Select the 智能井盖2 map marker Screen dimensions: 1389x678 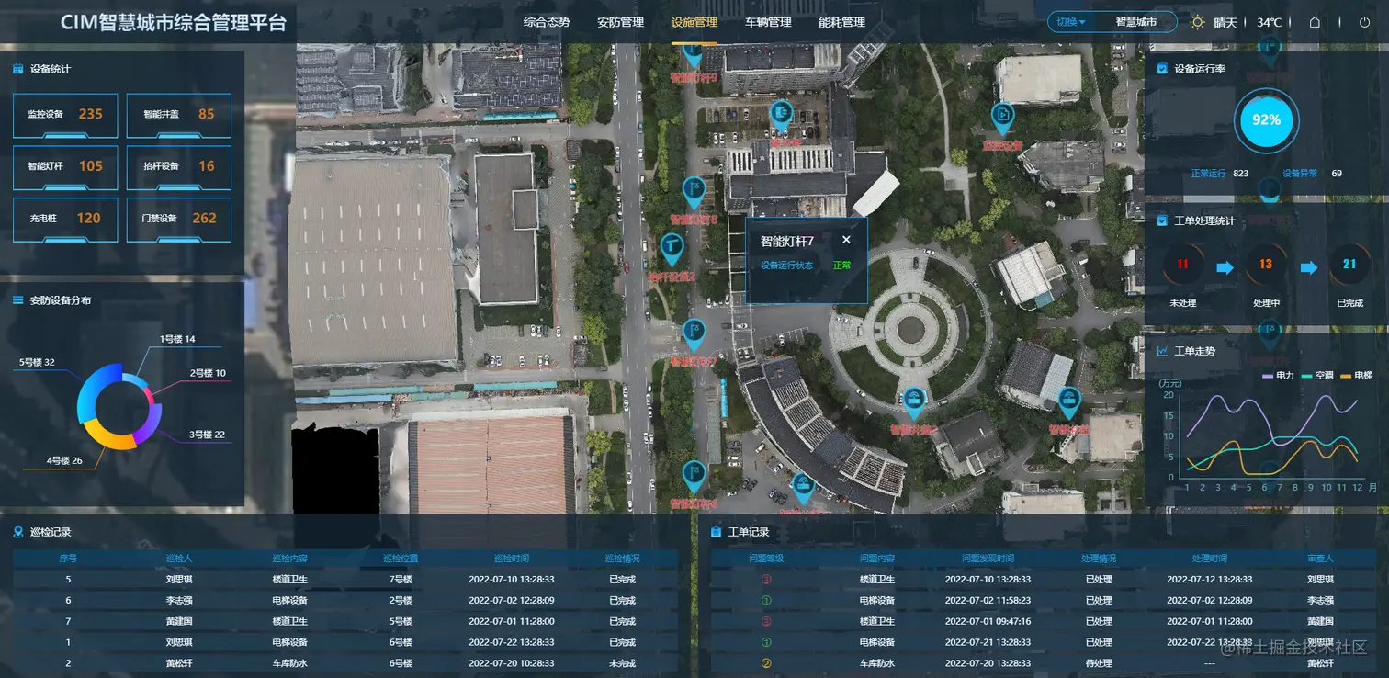click(x=913, y=401)
